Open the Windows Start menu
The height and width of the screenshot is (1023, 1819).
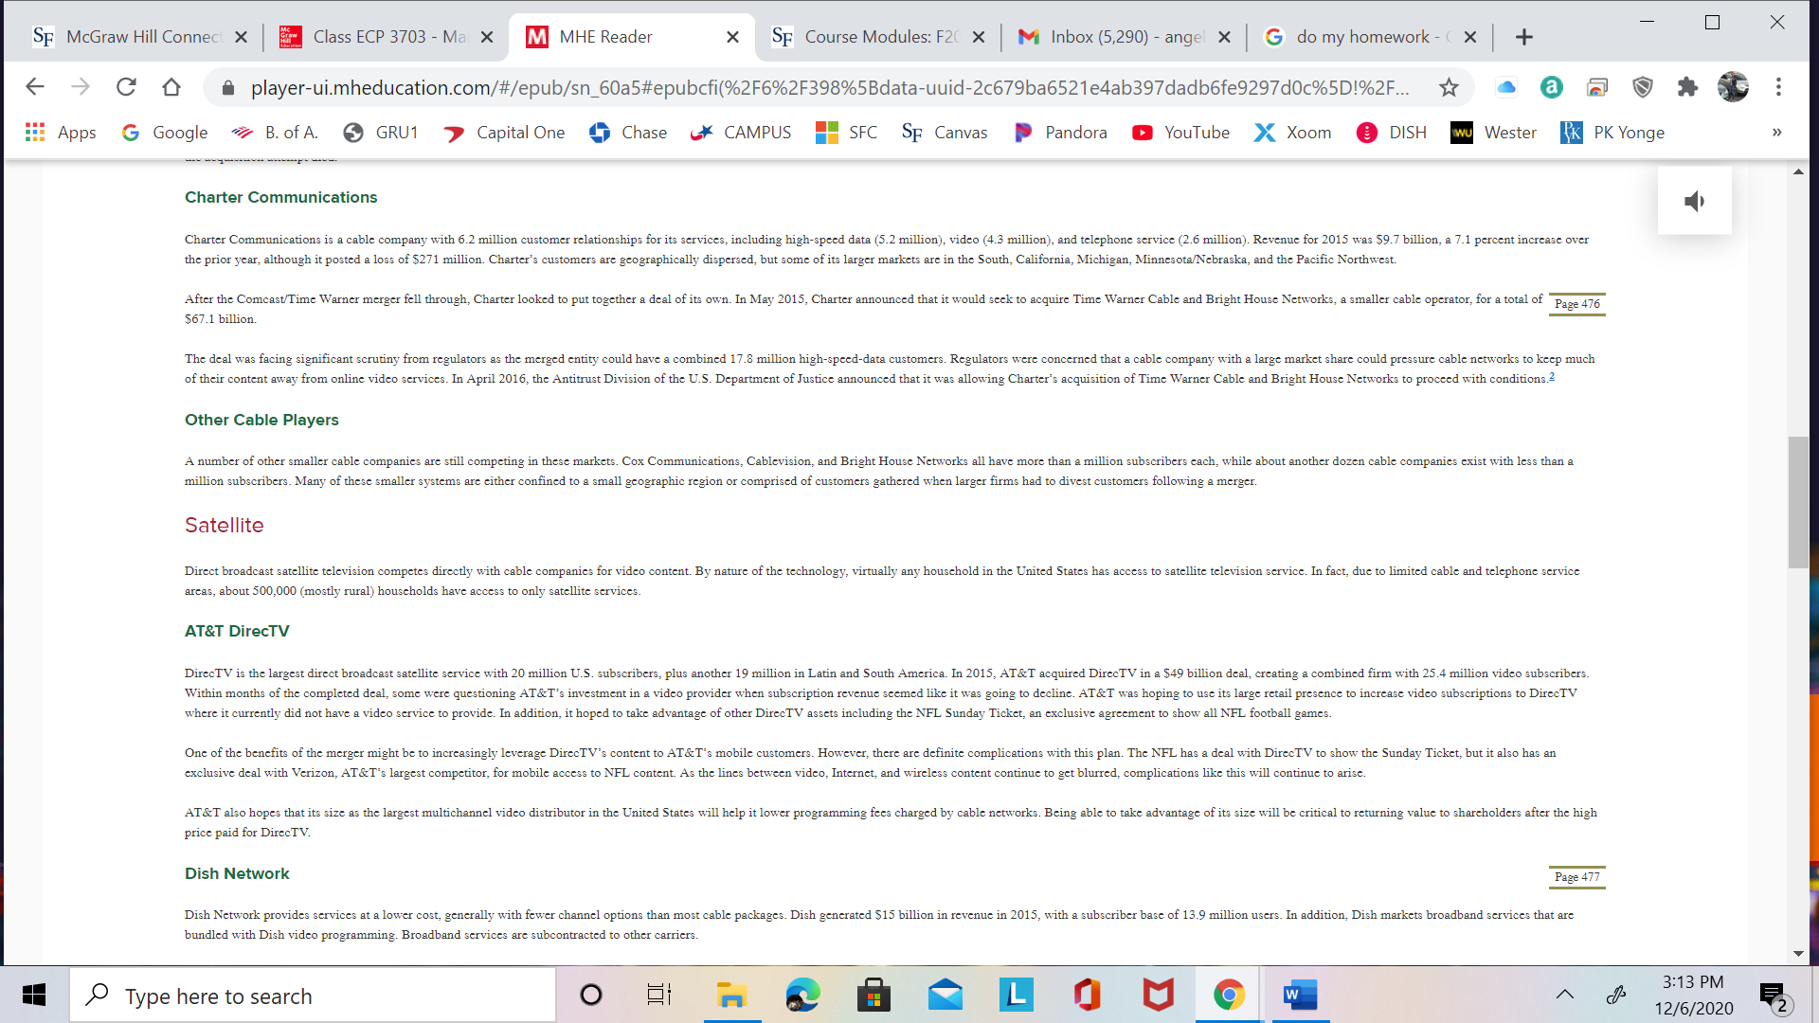[x=34, y=995]
